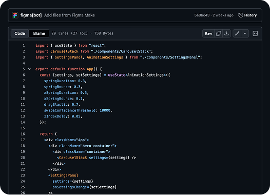This screenshot has width=270, height=195.
Task: Open commit message Add files from Figma Make
Action: (69, 15)
